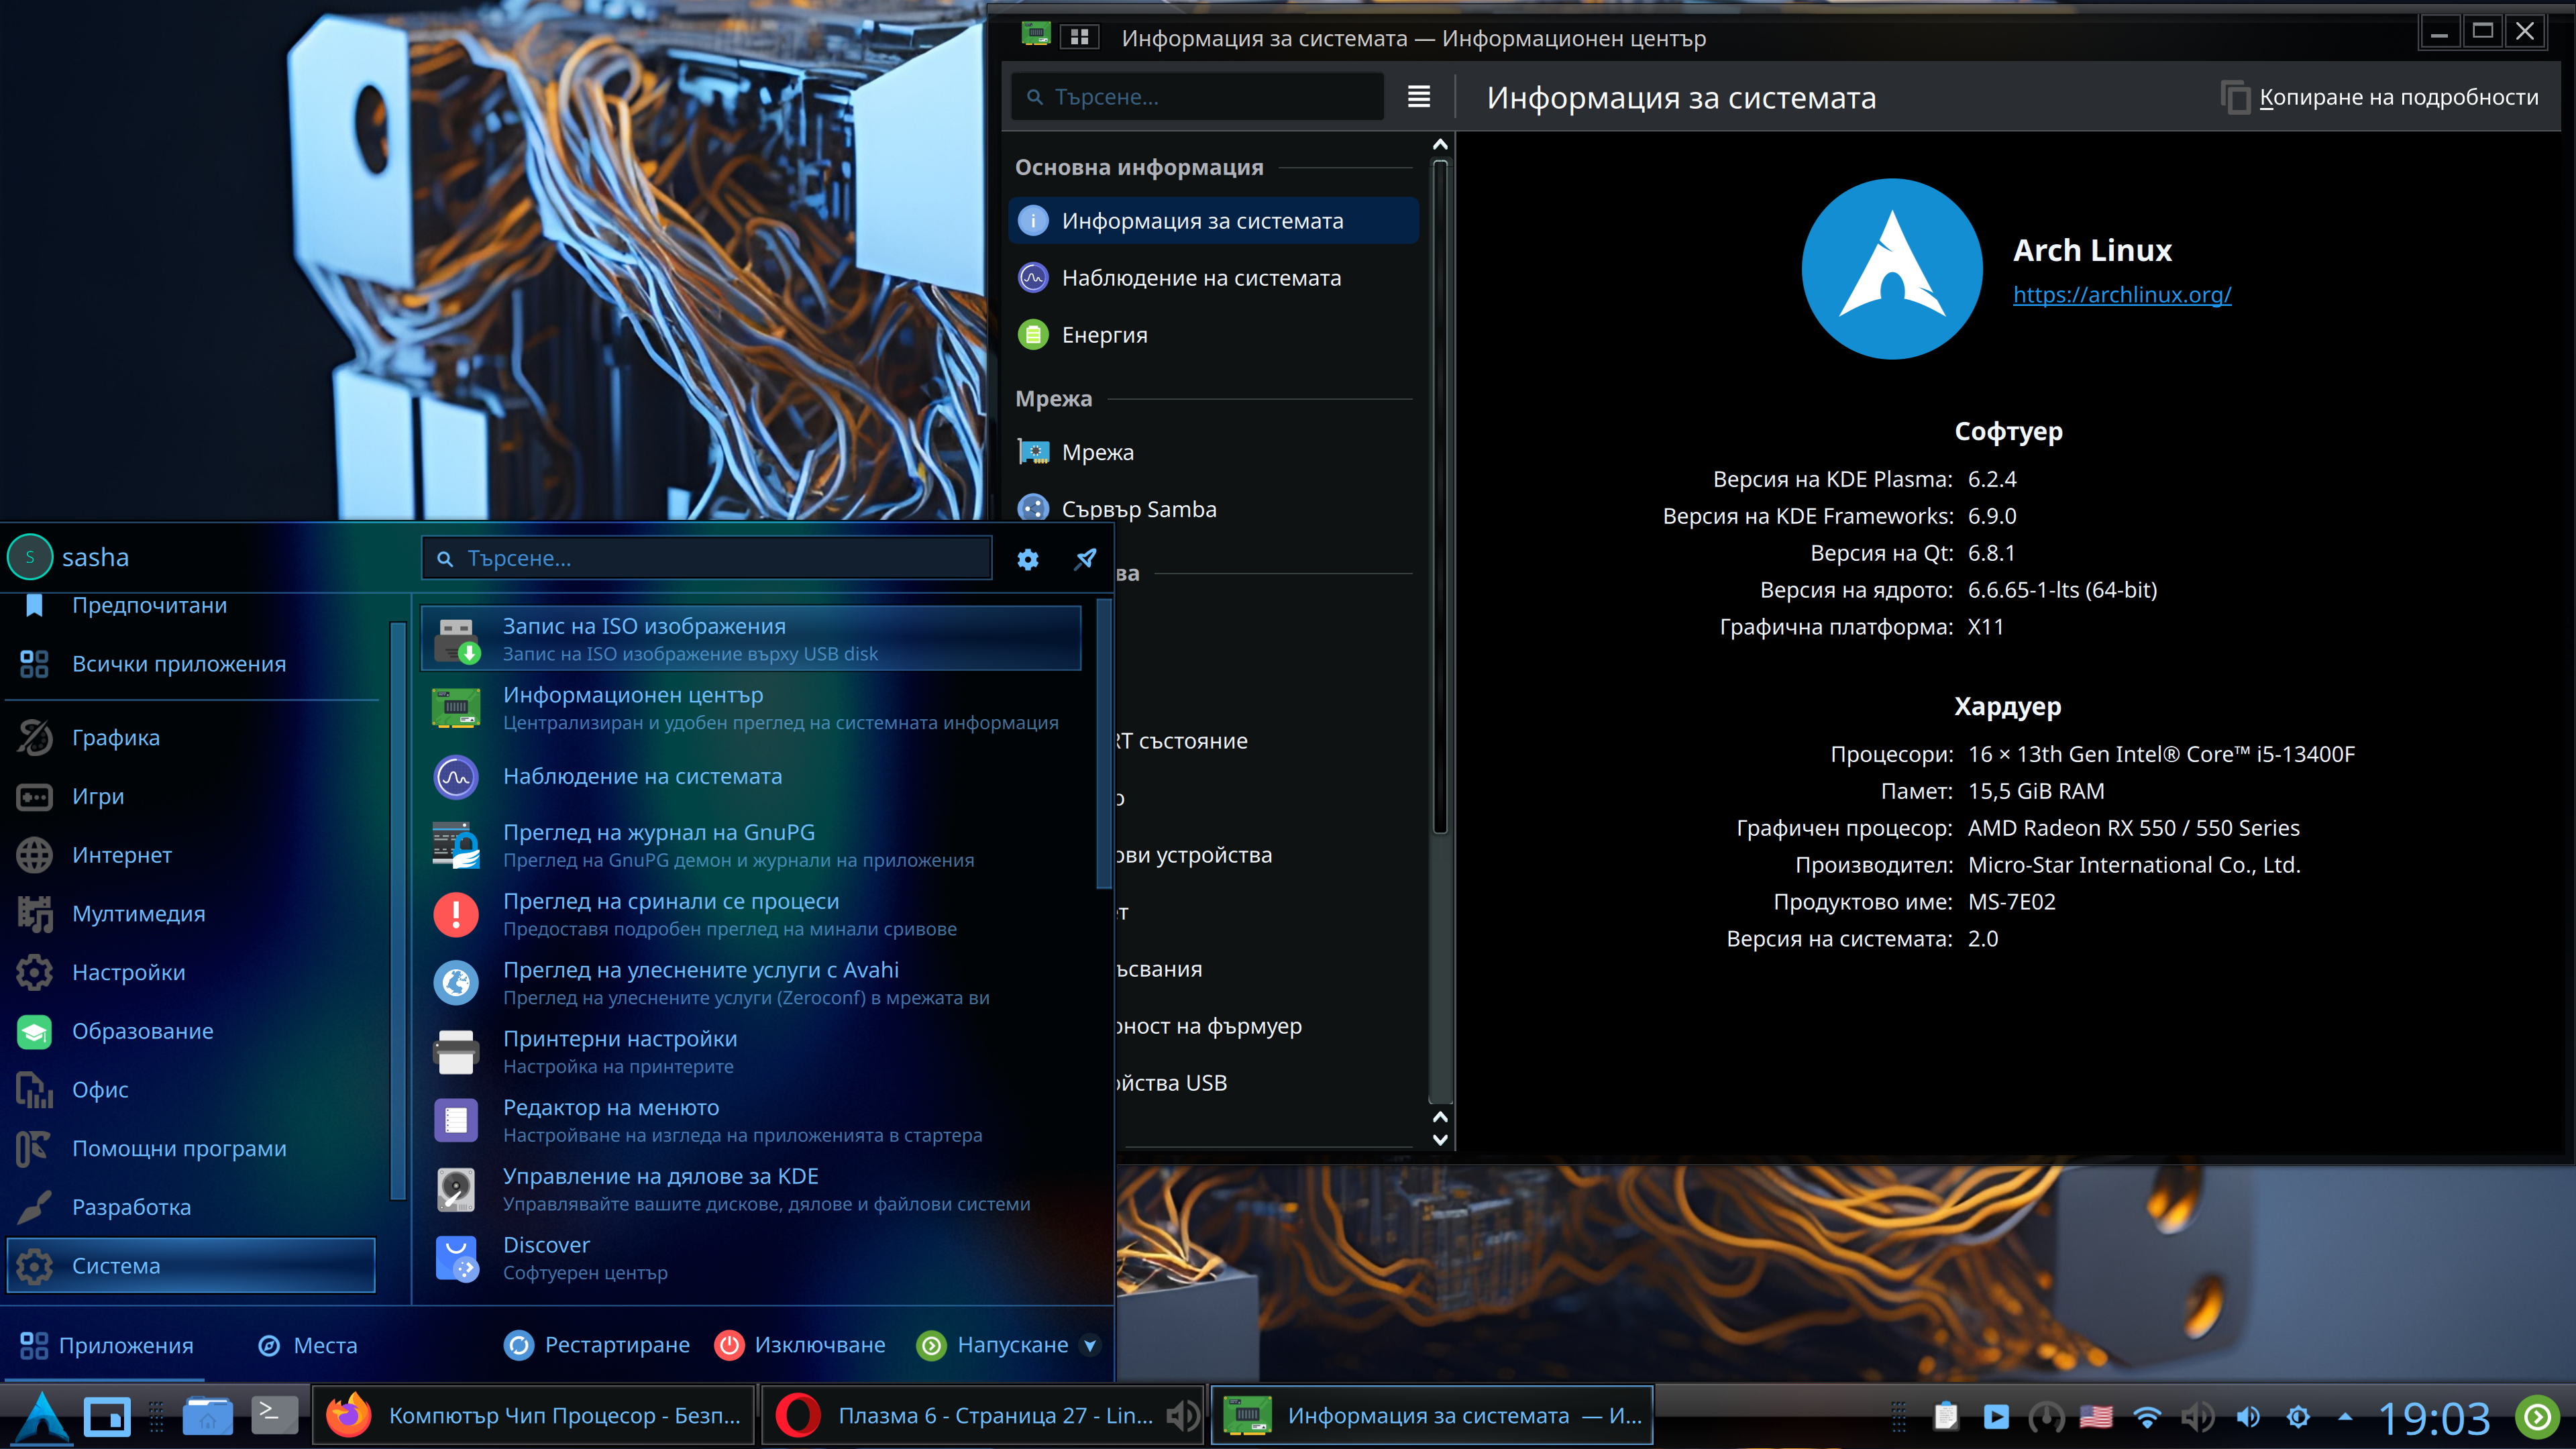The width and height of the screenshot is (2576, 1449).
Task: Open the Настройки category
Action: (x=190, y=973)
